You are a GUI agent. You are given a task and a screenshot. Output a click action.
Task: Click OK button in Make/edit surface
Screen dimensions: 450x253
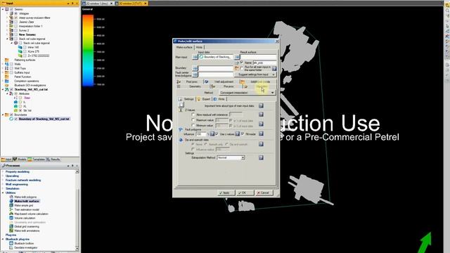click(x=245, y=193)
